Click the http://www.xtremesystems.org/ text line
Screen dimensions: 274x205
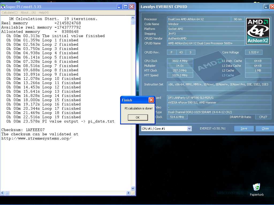point(36,139)
